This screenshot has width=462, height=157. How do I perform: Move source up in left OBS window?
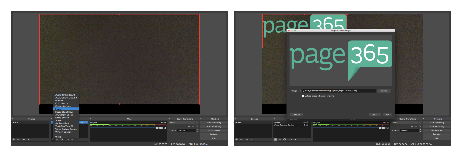coord(68,139)
